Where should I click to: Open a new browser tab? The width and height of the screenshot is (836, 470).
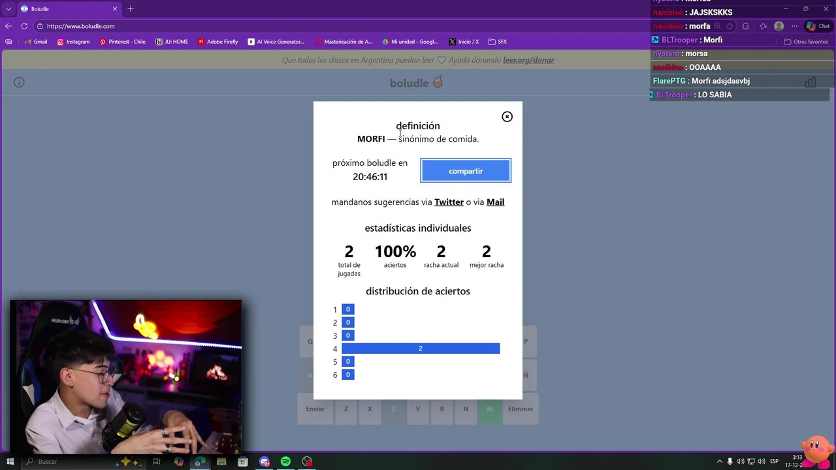(131, 9)
